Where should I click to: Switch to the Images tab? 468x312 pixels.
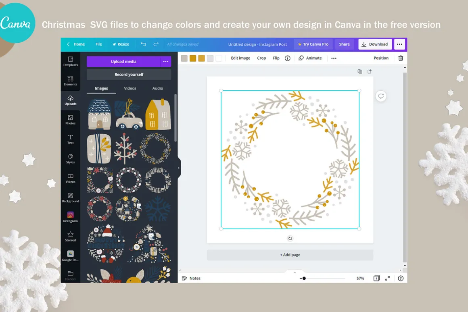[x=102, y=88]
